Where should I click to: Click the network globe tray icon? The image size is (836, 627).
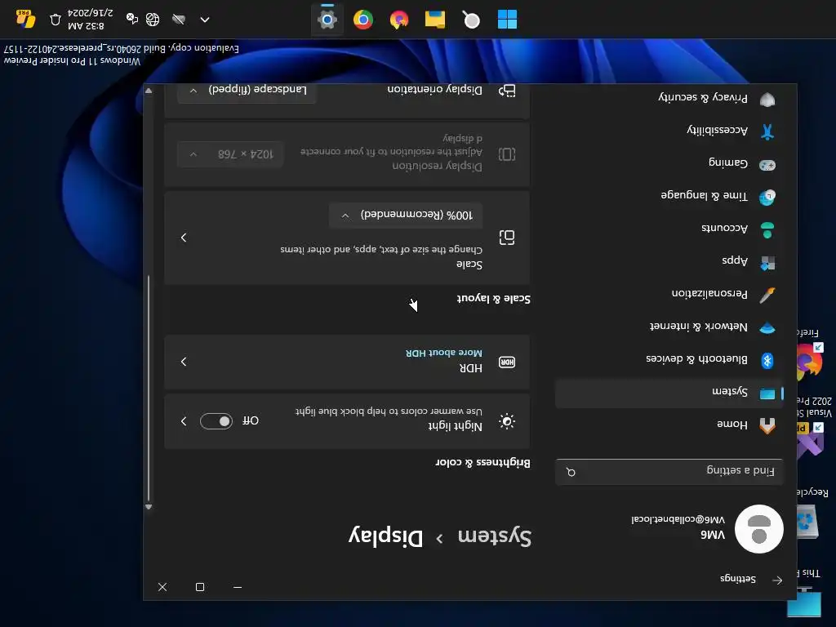pyautogui.click(x=153, y=20)
